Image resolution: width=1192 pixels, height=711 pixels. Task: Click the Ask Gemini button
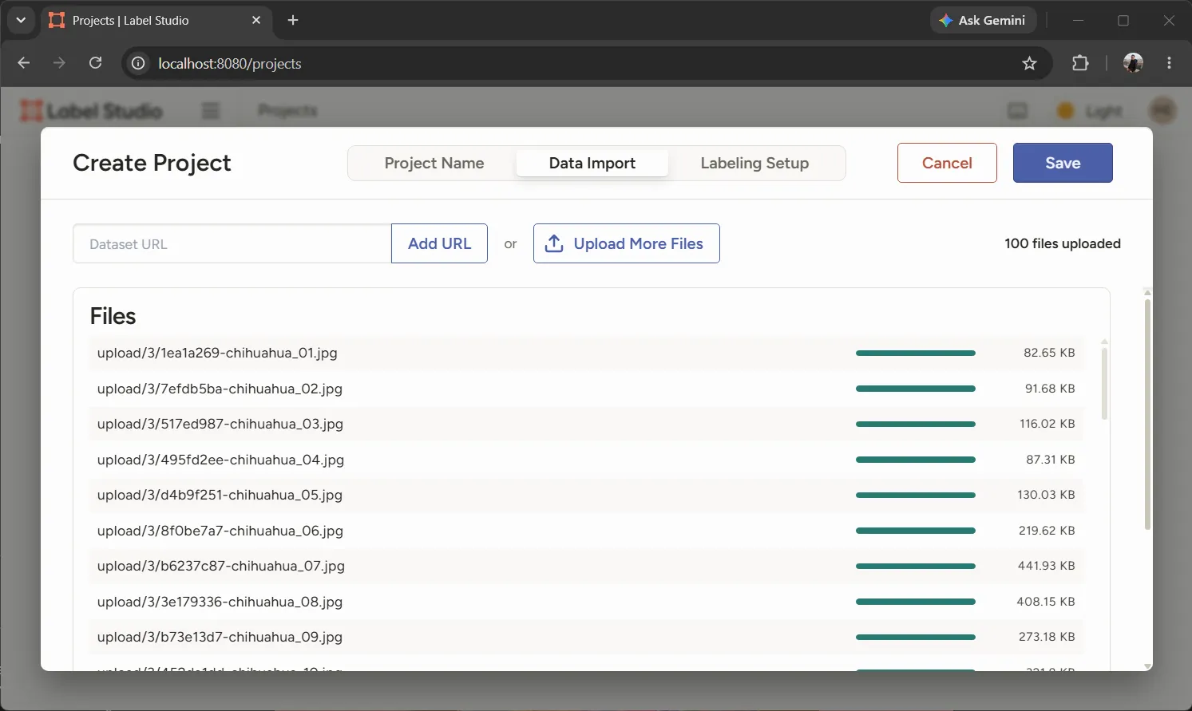tap(983, 20)
